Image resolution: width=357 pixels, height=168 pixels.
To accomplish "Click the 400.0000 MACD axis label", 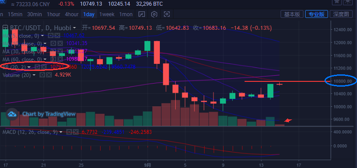I will (x=343, y=132).
